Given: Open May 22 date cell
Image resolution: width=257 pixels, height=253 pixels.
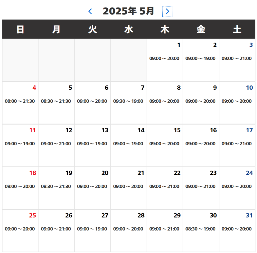Looking at the screenshot, I should [165, 188].
